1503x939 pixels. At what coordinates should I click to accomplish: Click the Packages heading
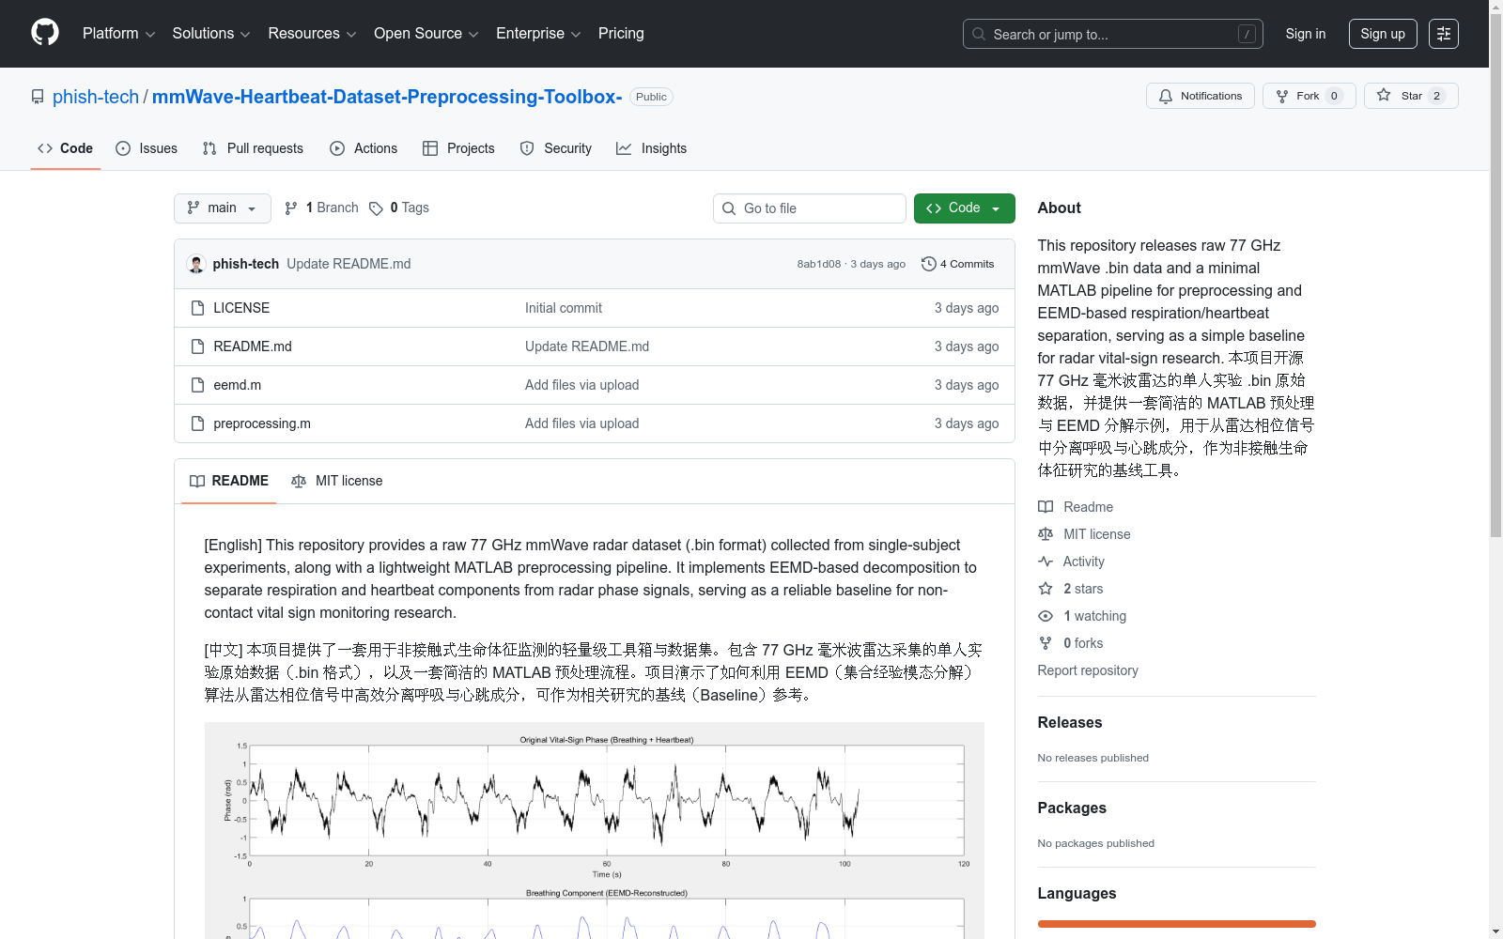click(x=1072, y=808)
